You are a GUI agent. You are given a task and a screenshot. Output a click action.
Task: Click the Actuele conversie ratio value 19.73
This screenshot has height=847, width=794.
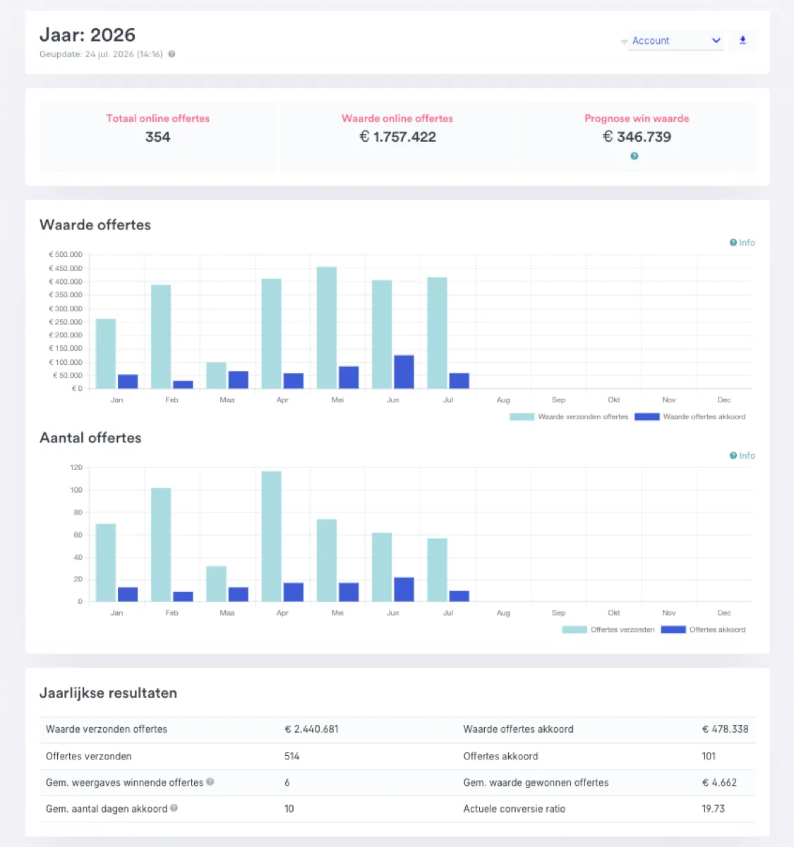tap(714, 809)
